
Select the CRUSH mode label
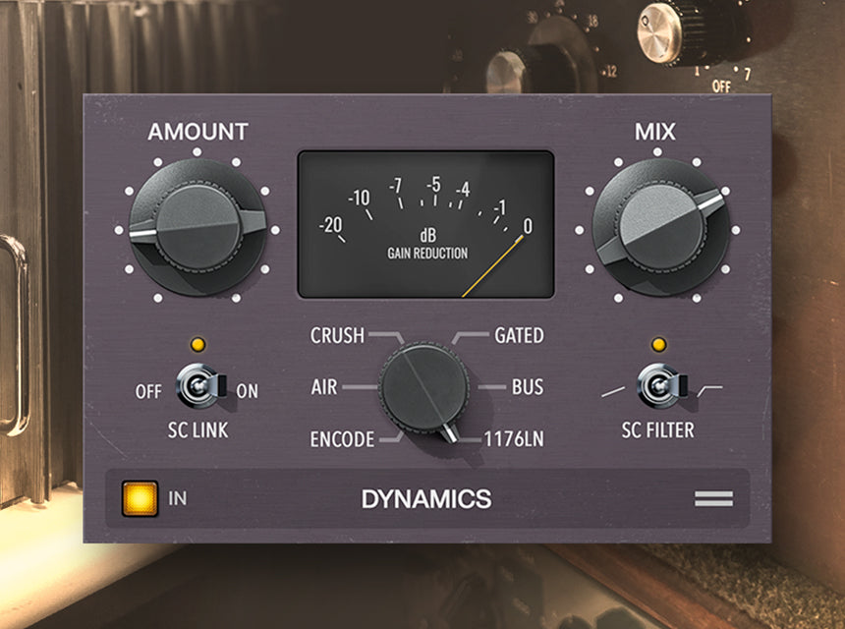(337, 336)
